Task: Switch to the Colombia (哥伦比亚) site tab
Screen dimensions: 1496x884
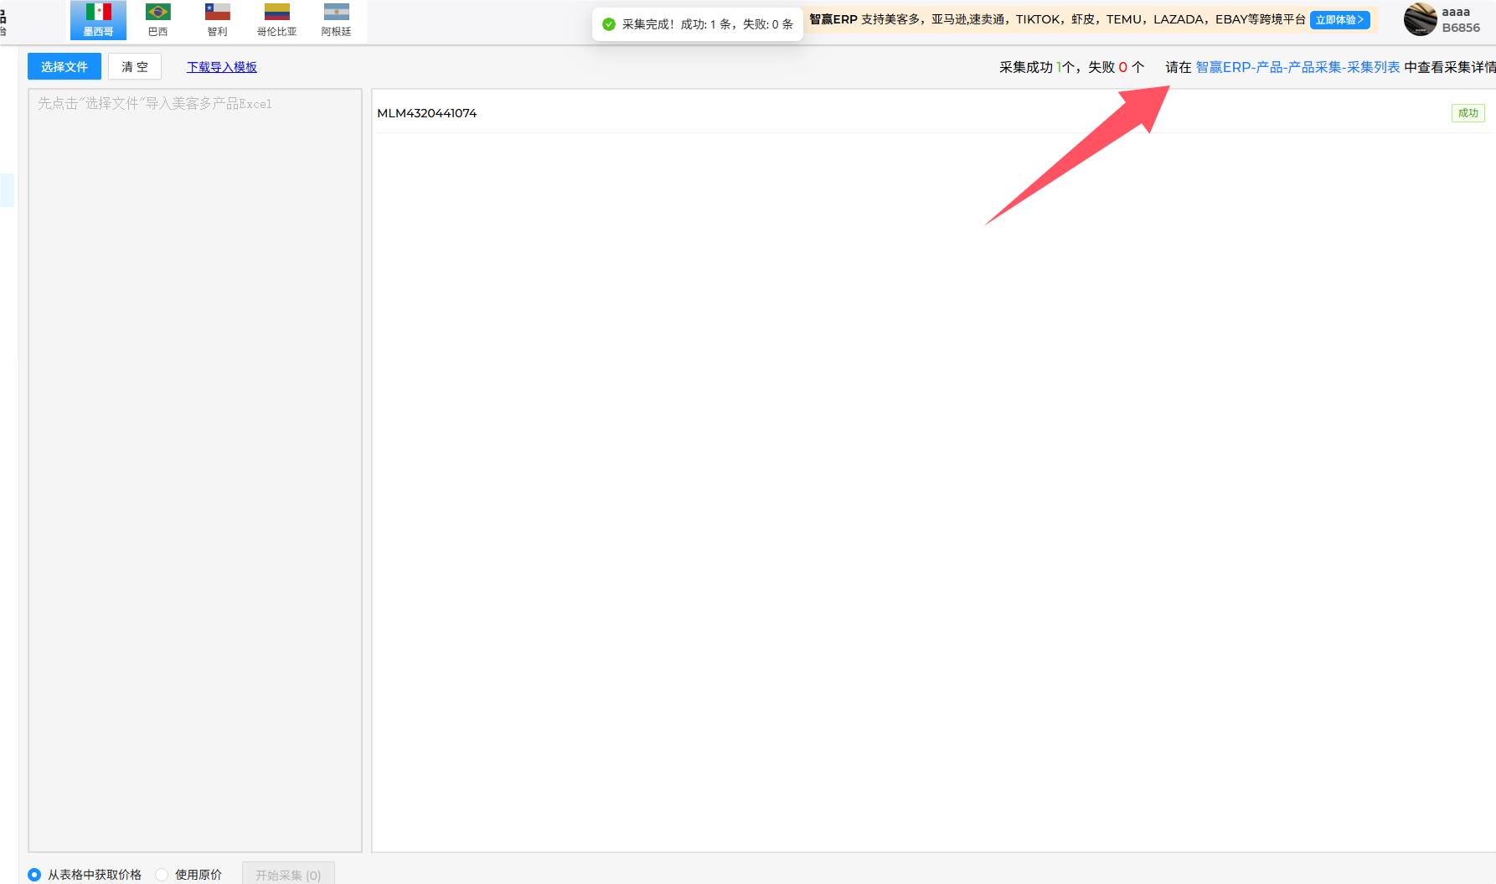Action: [277, 20]
